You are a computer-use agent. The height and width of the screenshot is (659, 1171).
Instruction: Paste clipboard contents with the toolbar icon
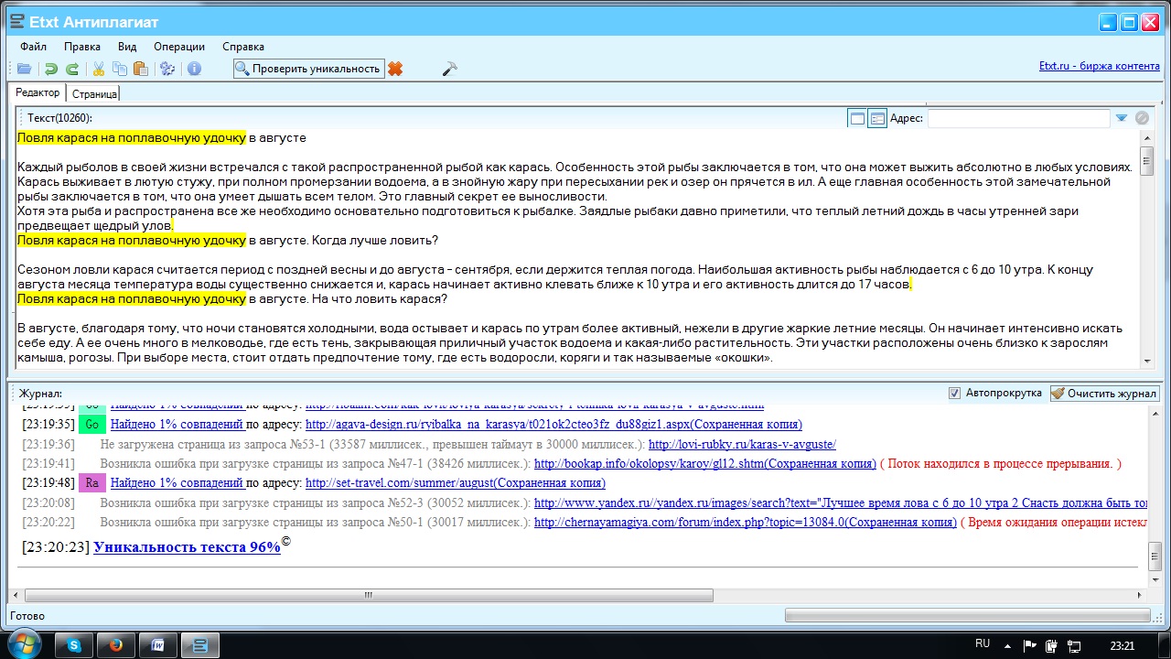(141, 69)
